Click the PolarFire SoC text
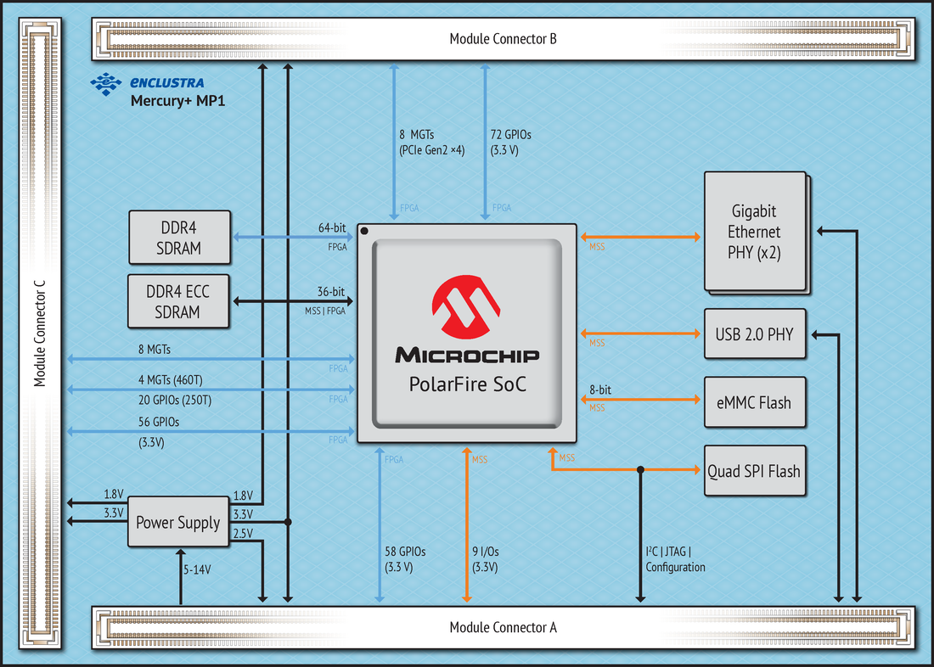Screen dimensions: 934x667 [467, 384]
